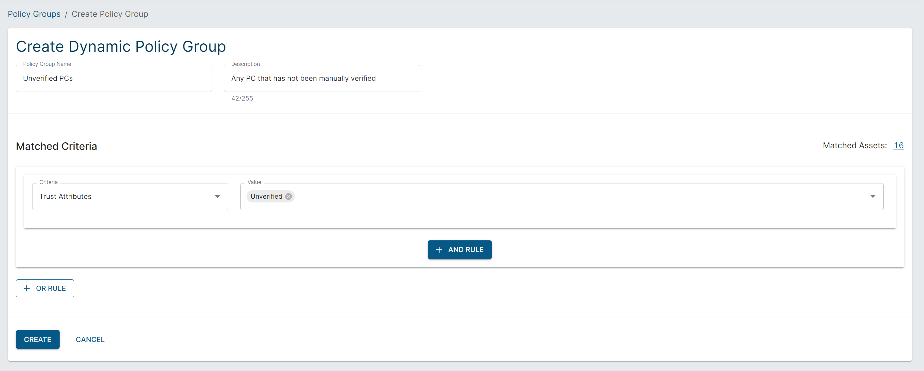Click the Matched Criteria heading
Screen dimensions: 924x371
coord(56,146)
